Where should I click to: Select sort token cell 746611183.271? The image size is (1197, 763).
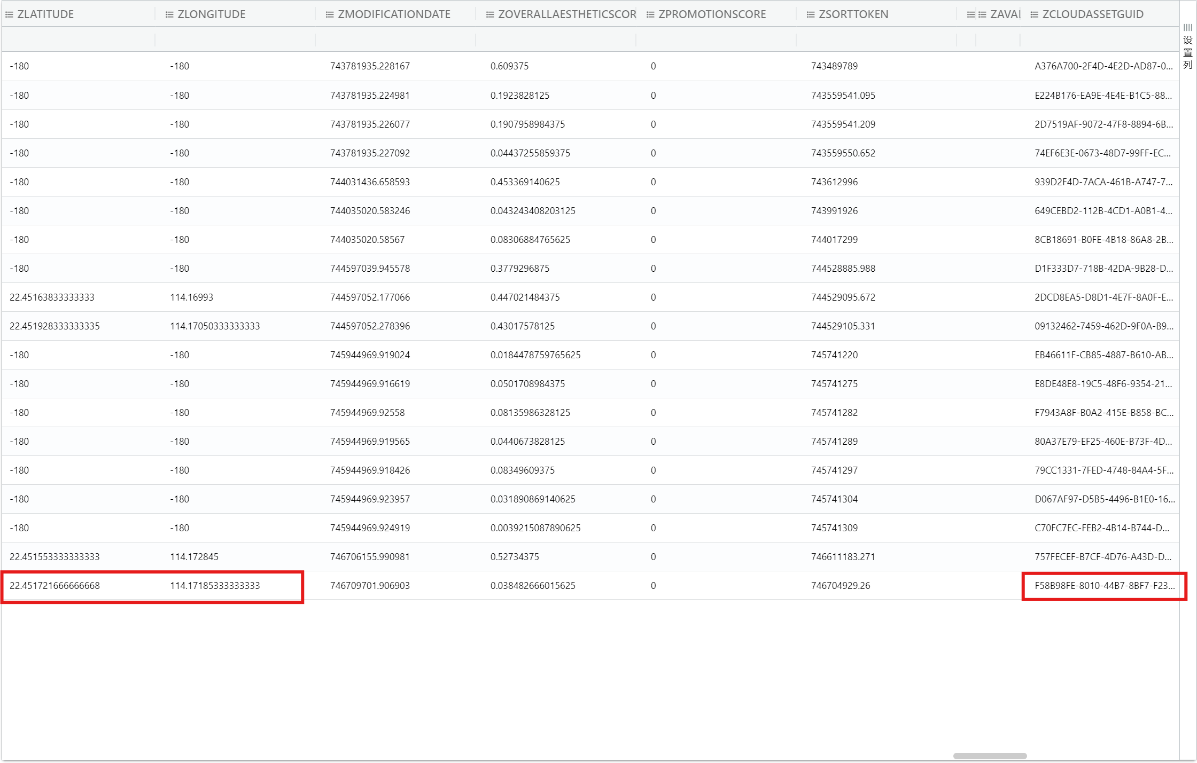843,557
